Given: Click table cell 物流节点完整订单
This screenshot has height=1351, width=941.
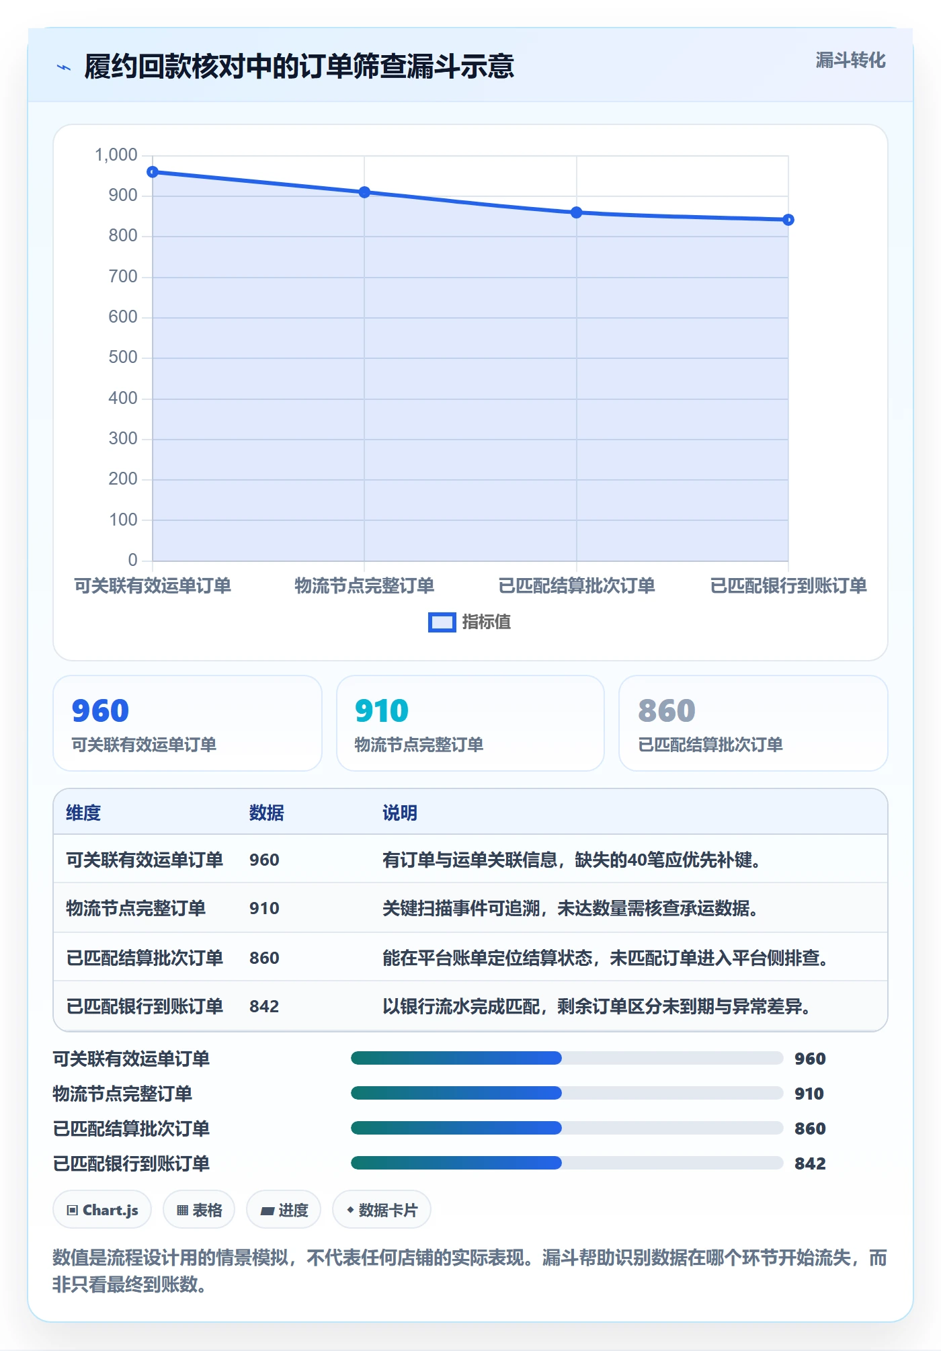Looking at the screenshot, I should click(136, 908).
